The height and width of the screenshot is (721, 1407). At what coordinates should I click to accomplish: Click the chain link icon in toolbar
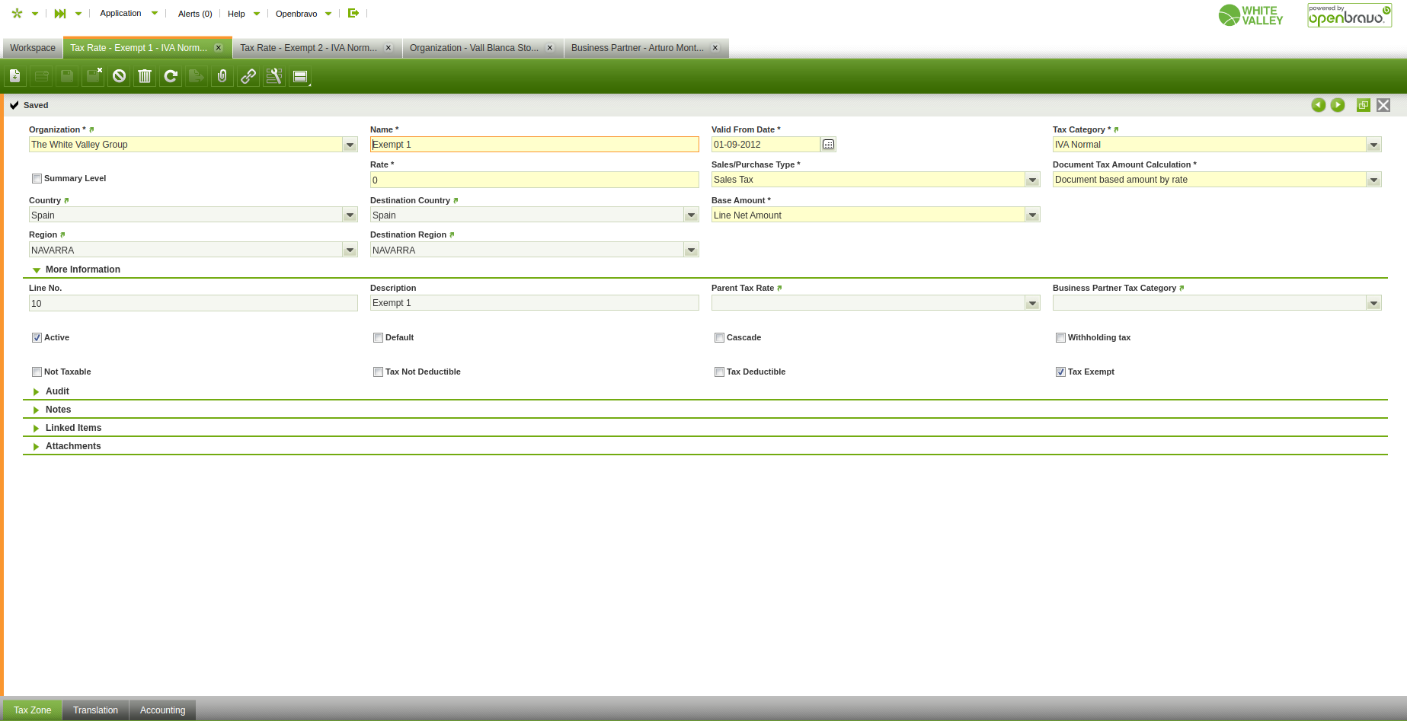(248, 76)
